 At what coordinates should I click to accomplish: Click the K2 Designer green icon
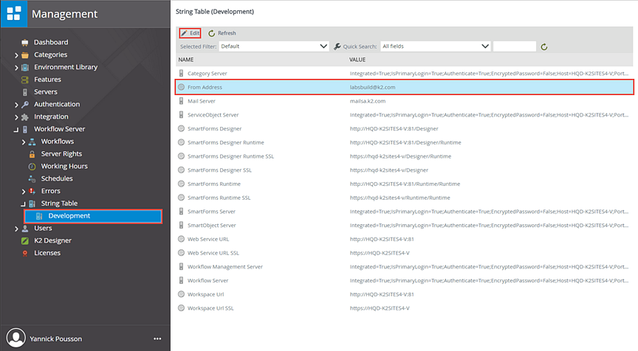(x=25, y=240)
